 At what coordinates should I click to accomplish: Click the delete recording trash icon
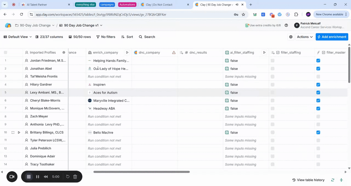coord(75,177)
